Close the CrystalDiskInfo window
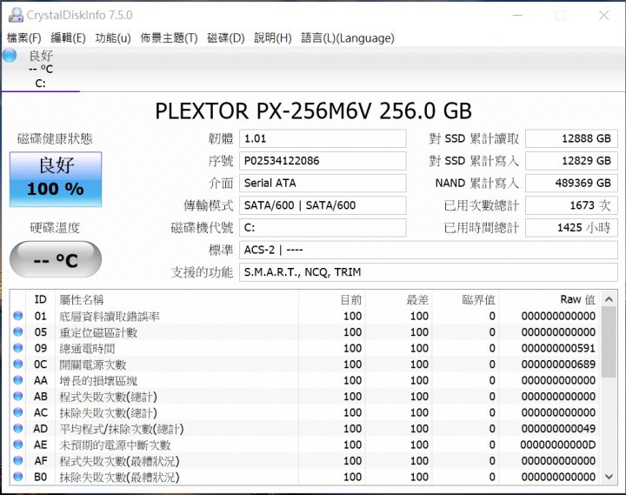This screenshot has width=626, height=495. click(x=603, y=15)
